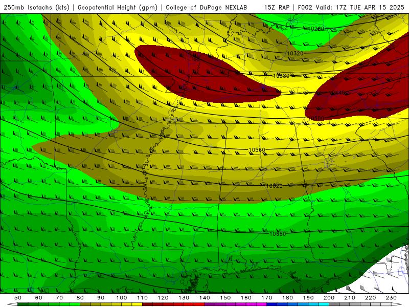Click the 90 knot legend value

click(101, 298)
